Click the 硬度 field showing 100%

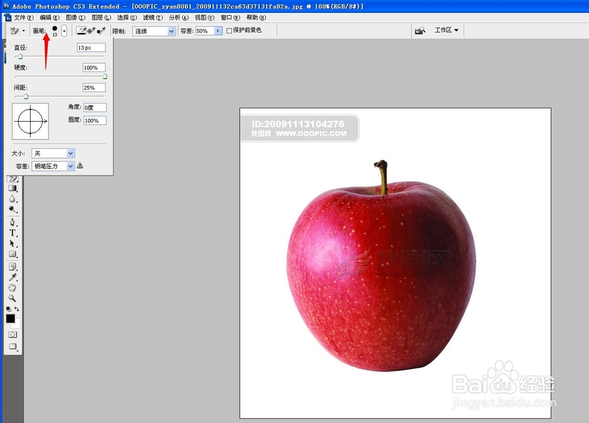pos(94,68)
